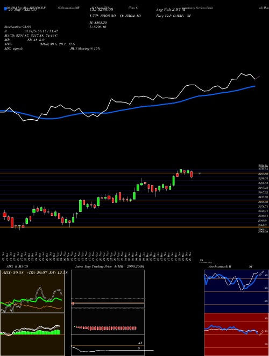Click the ADX: 39.58 +DY: 29.07 header
This screenshot has width=269, height=356.
click(x=34, y=272)
